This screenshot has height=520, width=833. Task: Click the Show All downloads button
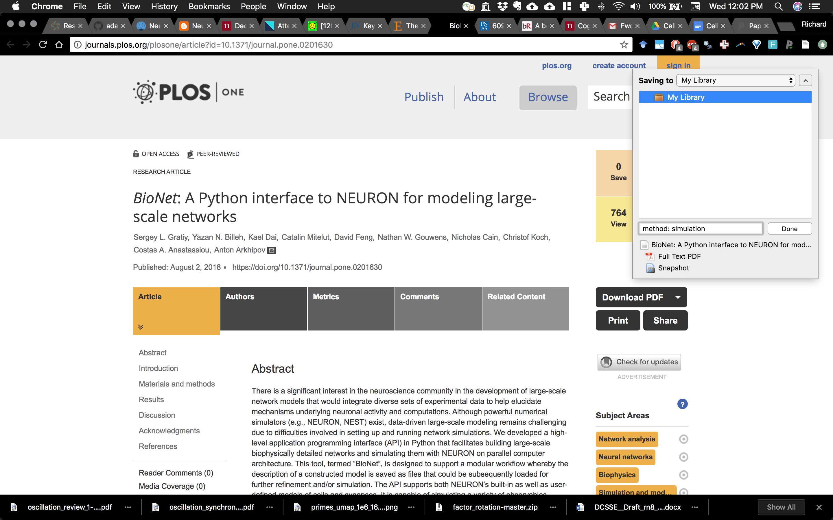781,507
